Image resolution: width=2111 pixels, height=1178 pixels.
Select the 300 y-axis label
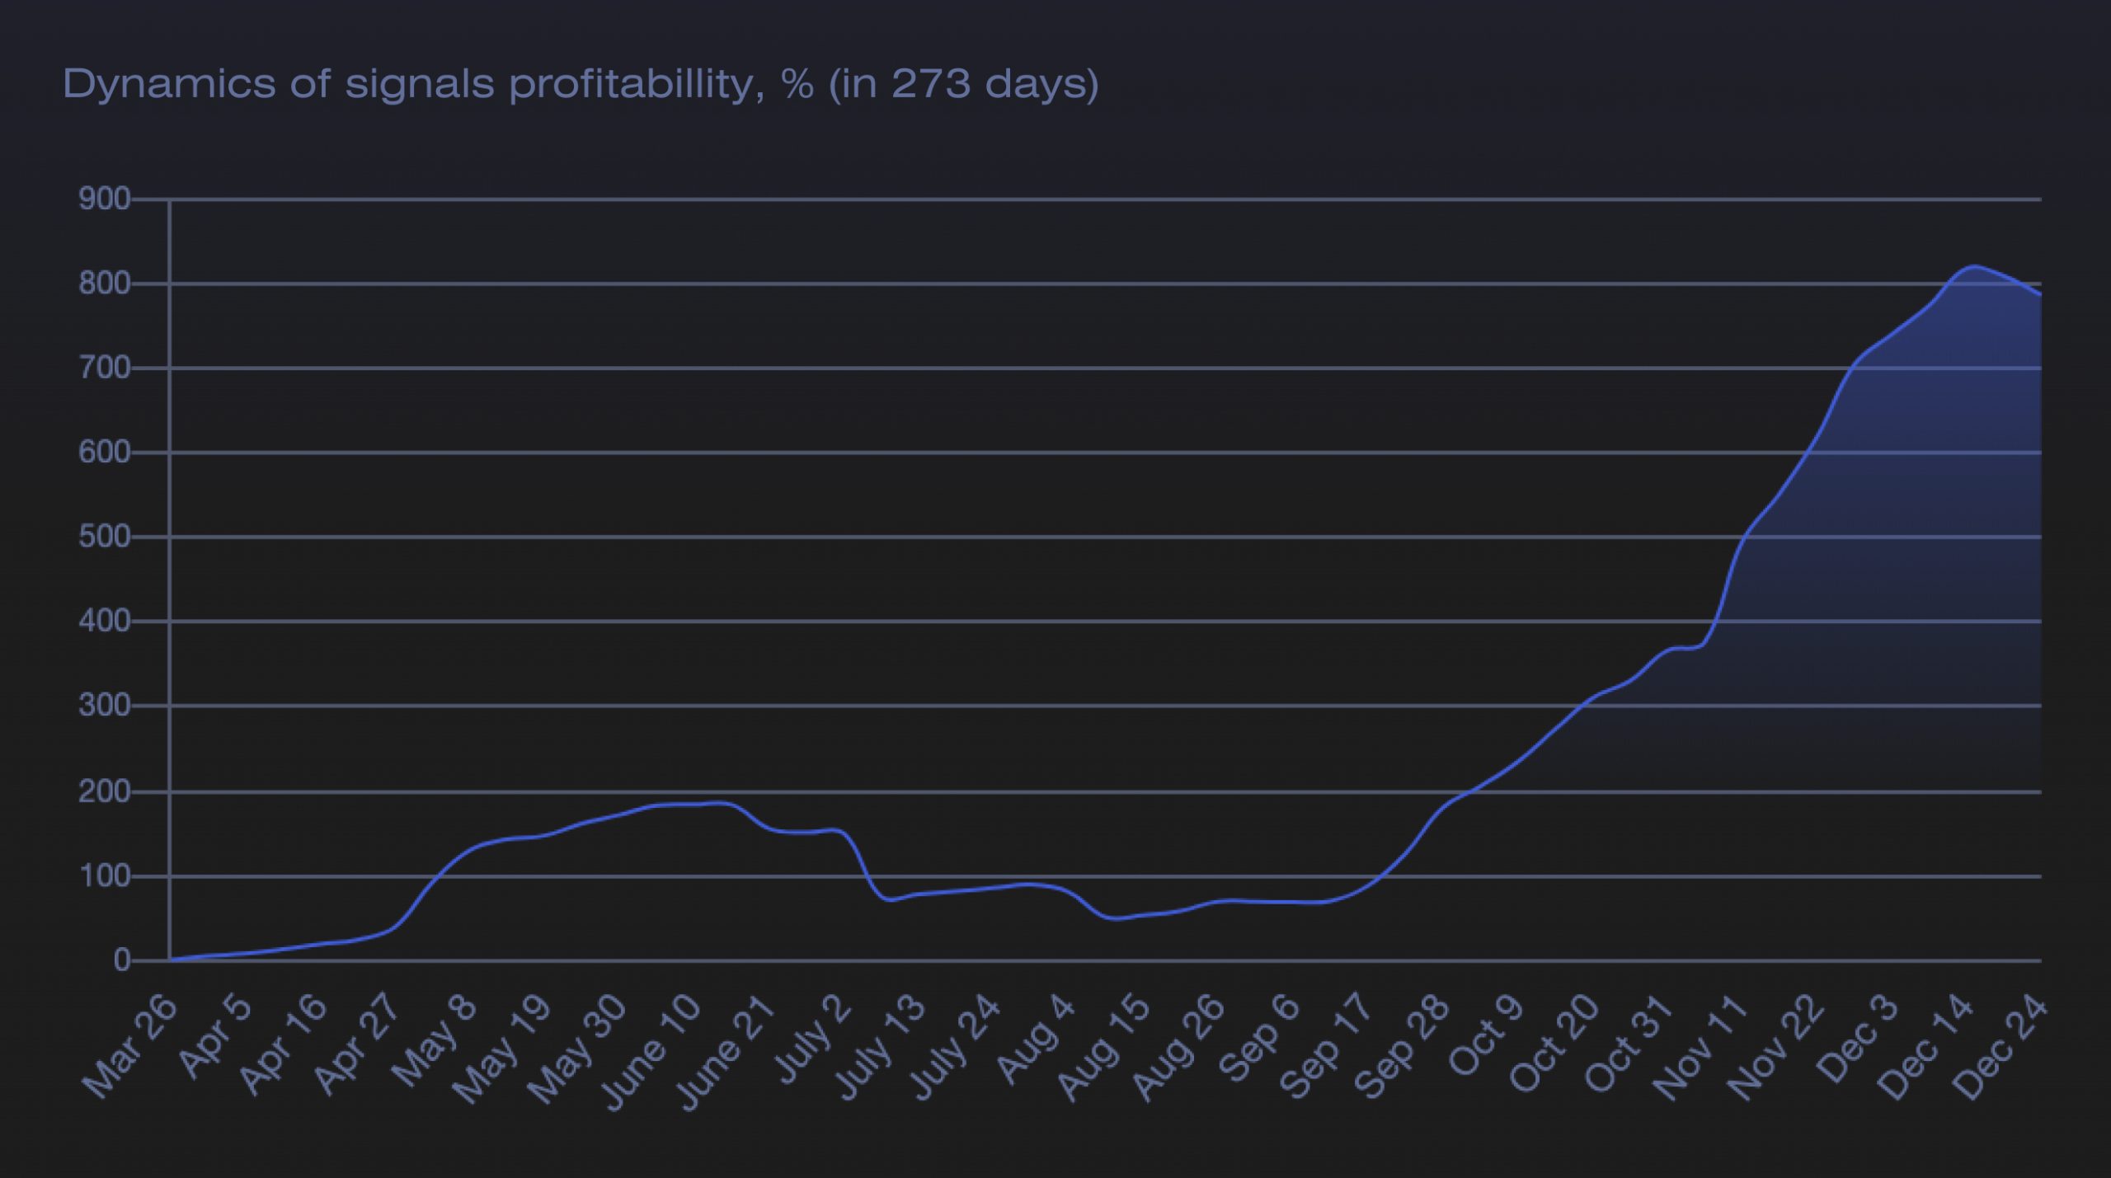click(x=104, y=706)
